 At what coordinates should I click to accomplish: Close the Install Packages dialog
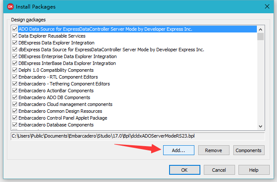[x=267, y=6]
